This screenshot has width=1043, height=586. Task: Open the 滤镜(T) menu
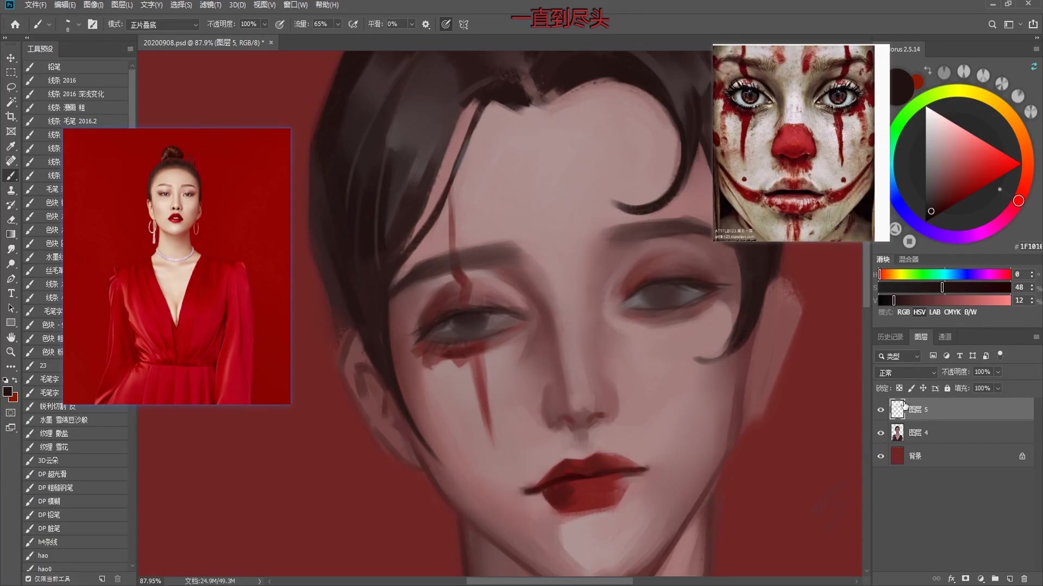(210, 5)
